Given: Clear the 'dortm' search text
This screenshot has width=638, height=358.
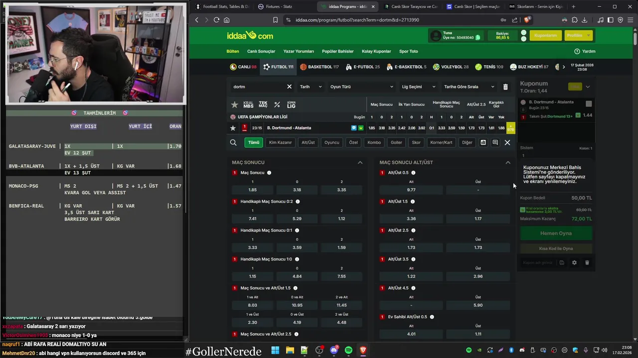Looking at the screenshot, I should pyautogui.click(x=289, y=87).
